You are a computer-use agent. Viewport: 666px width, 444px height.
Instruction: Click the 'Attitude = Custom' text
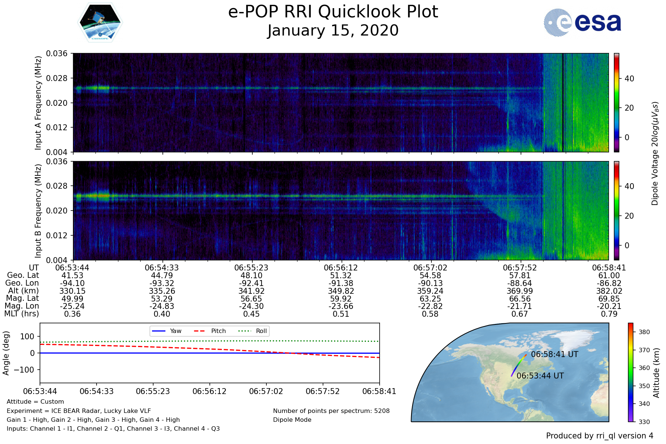tap(35, 401)
